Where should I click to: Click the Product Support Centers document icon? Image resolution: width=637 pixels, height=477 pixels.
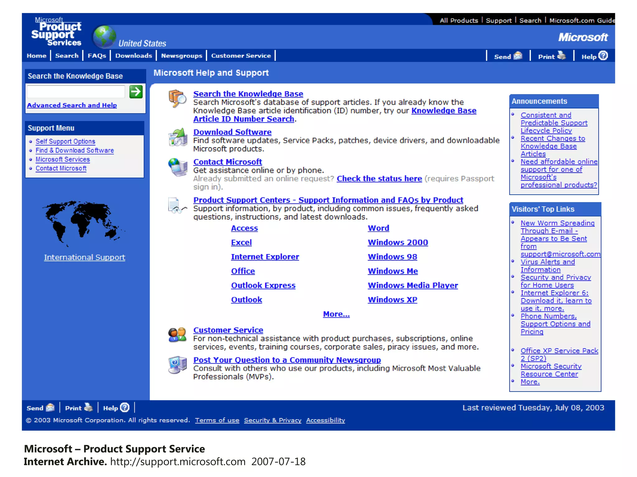coord(177,205)
